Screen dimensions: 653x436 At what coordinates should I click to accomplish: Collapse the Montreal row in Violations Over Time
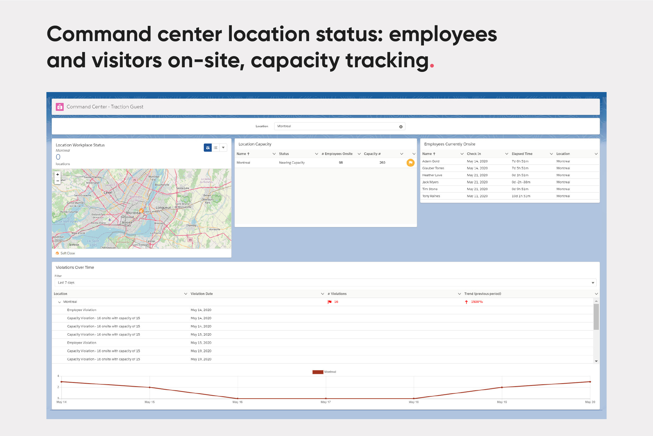coord(59,302)
